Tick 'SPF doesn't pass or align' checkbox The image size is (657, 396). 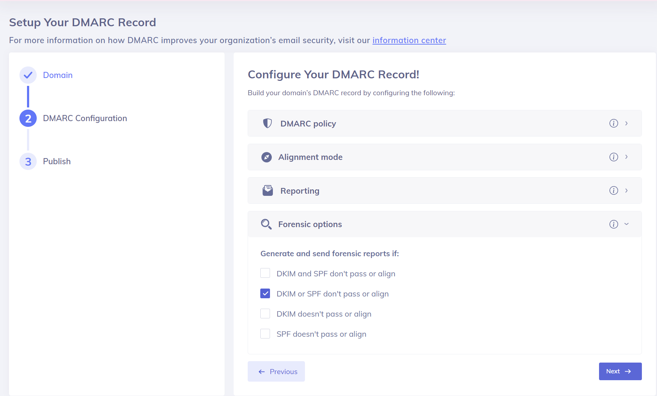pos(265,334)
